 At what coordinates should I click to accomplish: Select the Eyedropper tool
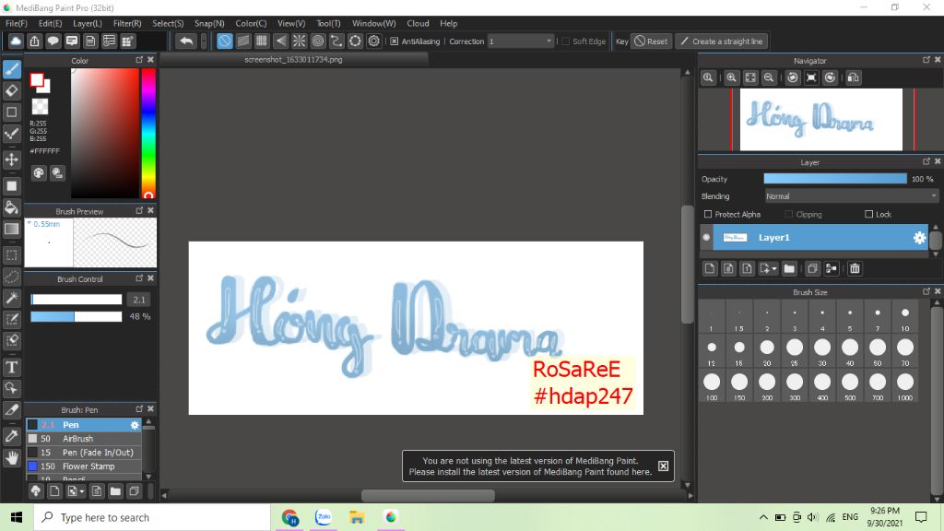(11, 436)
